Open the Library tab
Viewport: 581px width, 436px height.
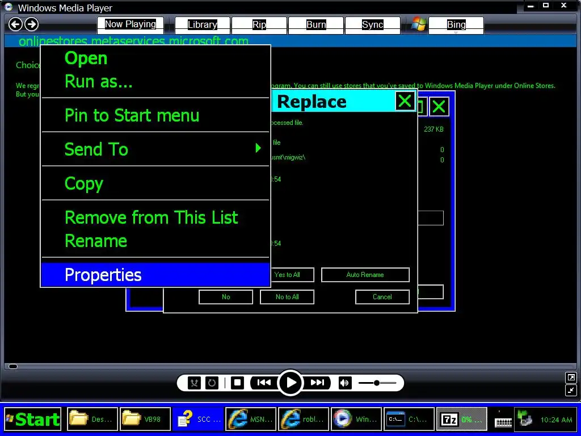point(203,25)
